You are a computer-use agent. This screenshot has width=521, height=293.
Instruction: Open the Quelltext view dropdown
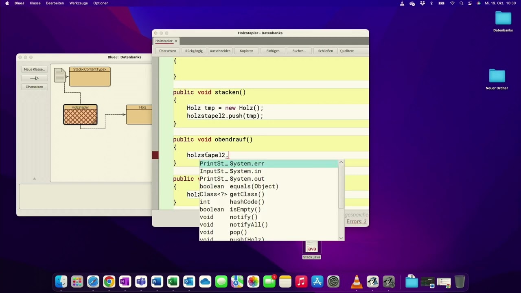point(353,51)
